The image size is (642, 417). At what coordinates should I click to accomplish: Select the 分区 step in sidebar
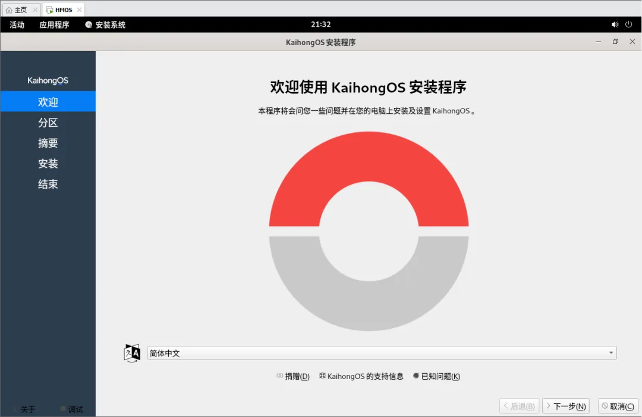(48, 123)
